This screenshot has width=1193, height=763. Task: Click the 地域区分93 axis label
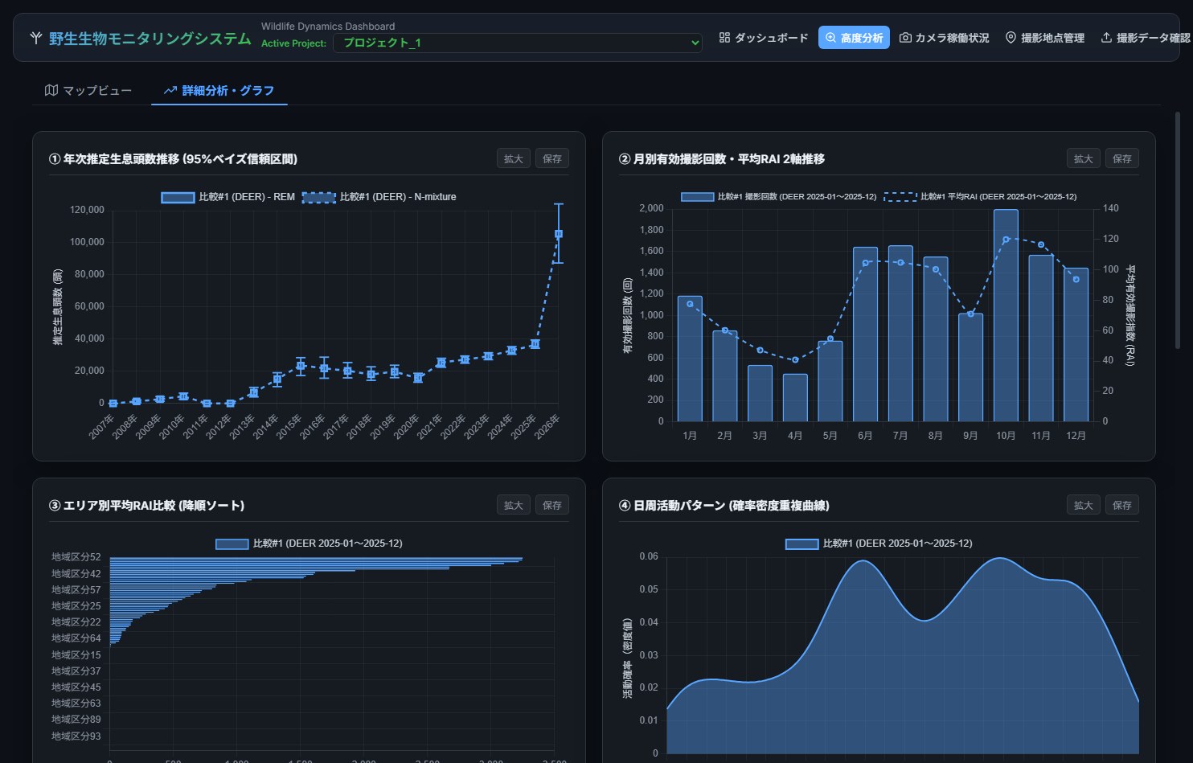76,736
